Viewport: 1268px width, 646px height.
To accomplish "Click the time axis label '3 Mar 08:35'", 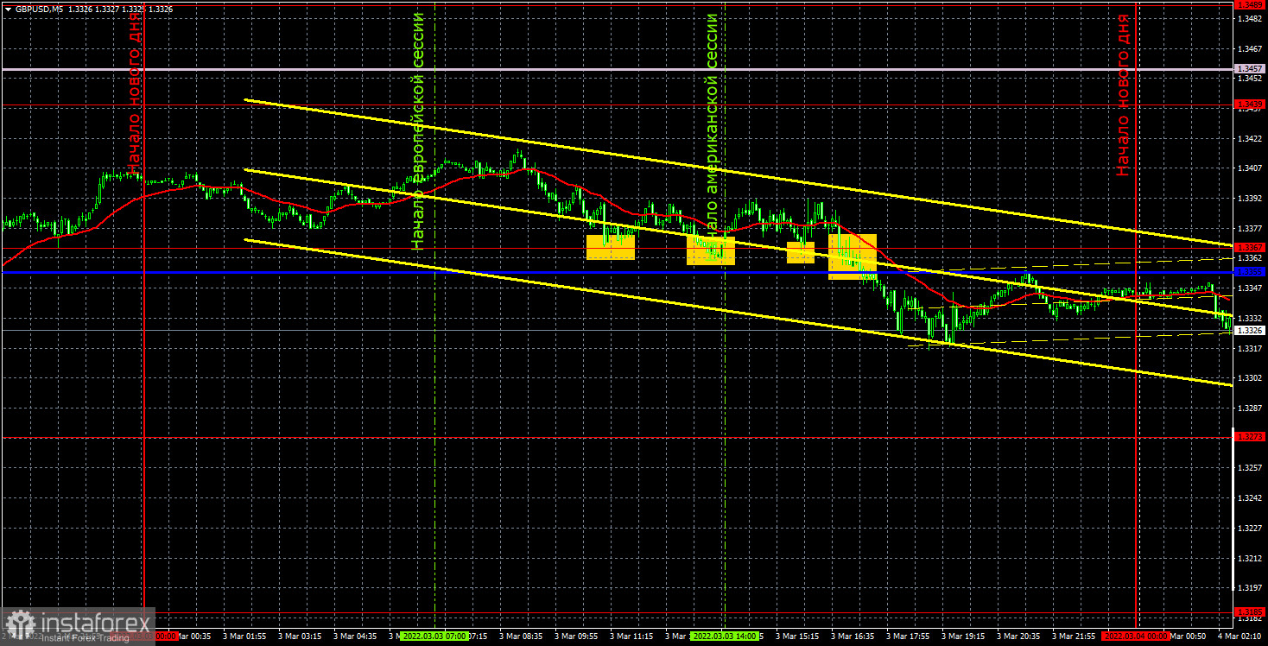I will point(520,636).
